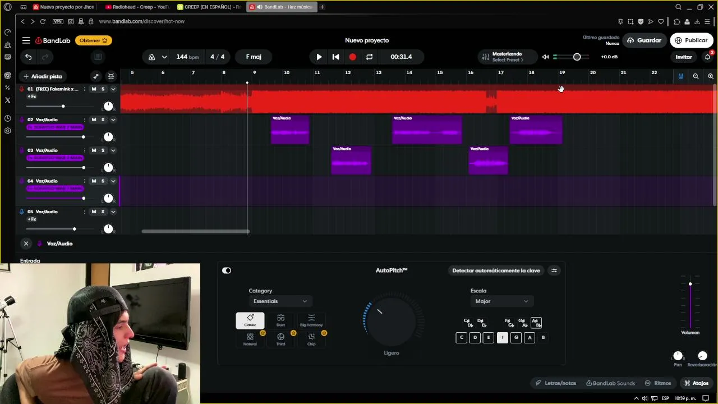
Task: Start recording with the red record button
Action: [352, 57]
